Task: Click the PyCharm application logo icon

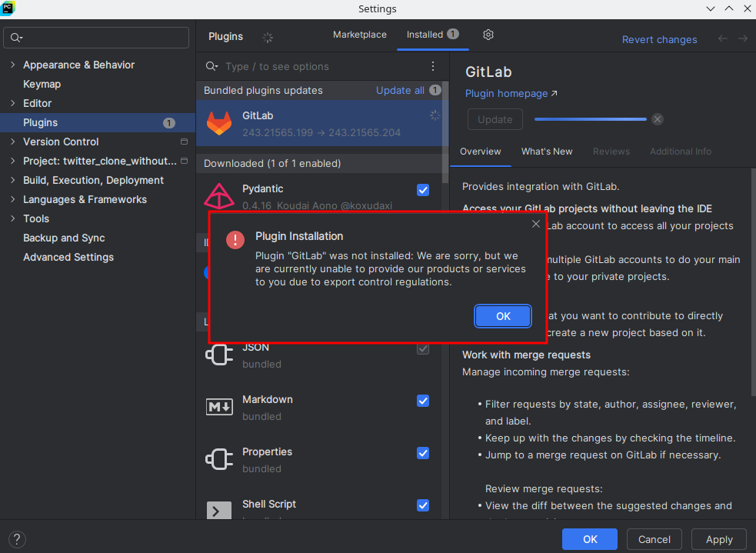Action: [x=8, y=8]
